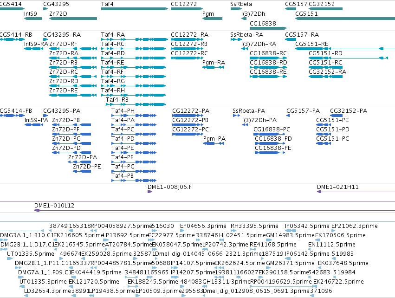
Task: Click EST EP04656.3prime
Action: click(x=182, y=231)
